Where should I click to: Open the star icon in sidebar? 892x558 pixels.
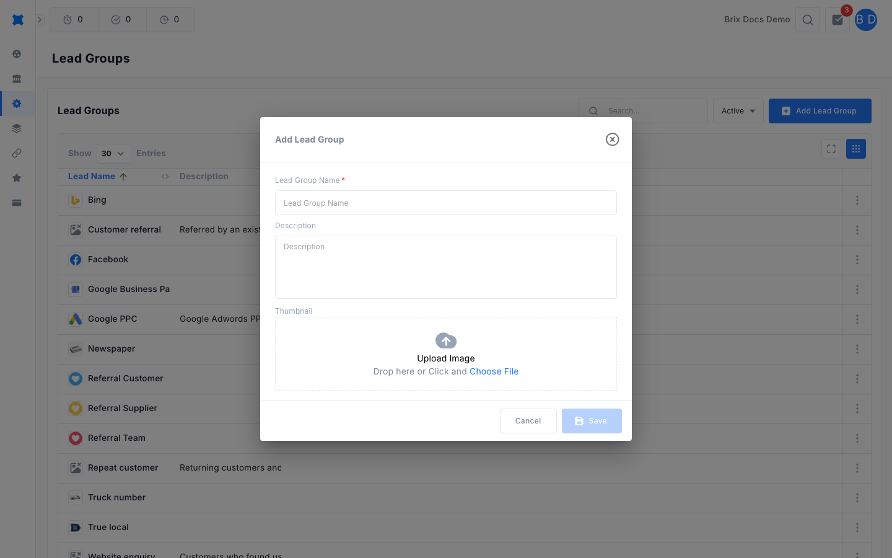coord(17,178)
